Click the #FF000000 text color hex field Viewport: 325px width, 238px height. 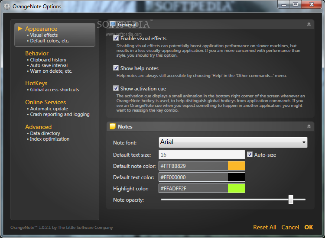[193, 177]
